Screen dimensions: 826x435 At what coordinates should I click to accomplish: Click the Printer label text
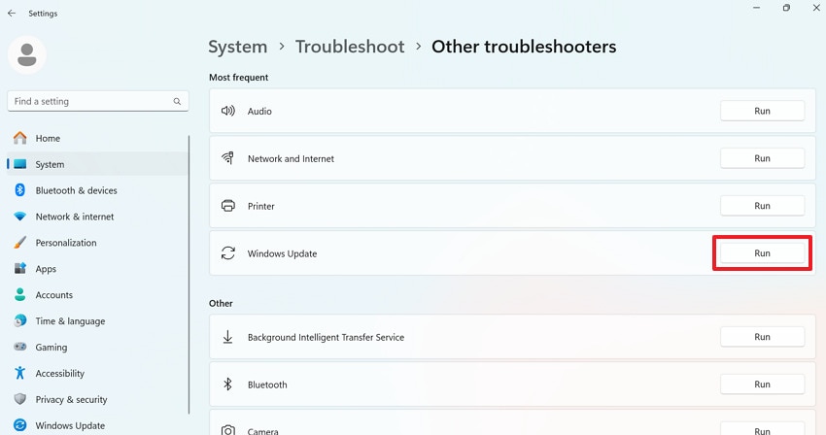tap(261, 206)
